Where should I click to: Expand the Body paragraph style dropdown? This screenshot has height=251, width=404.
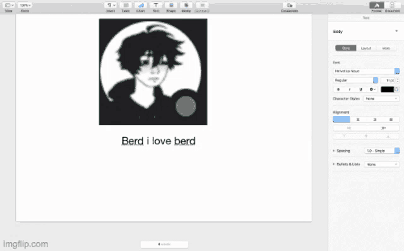(x=396, y=31)
